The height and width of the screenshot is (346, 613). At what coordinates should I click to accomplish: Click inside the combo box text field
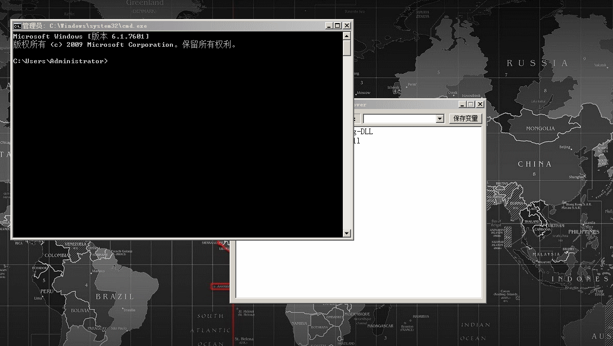tap(399, 119)
